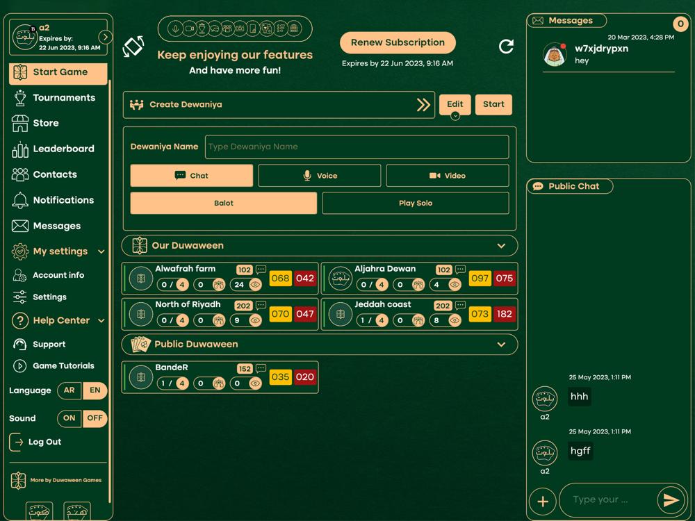The height and width of the screenshot is (521, 695).
Task: Click More by Duwaween Games link
Action: pyautogui.click(x=56, y=481)
